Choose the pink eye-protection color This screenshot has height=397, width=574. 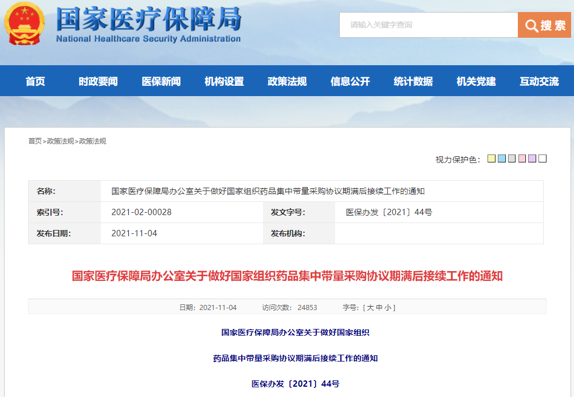[x=522, y=158]
